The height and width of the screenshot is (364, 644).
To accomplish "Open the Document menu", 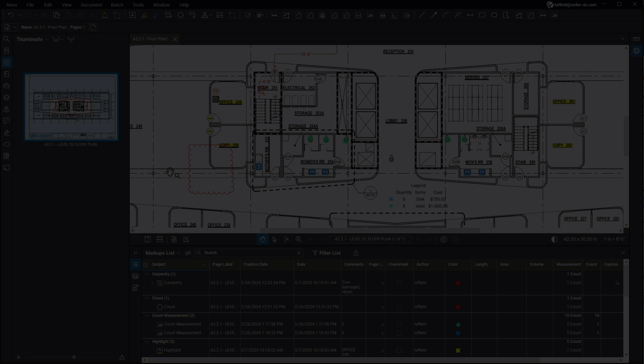I will (91, 5).
